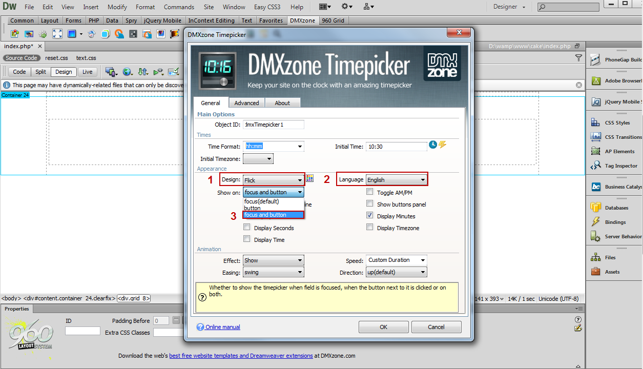Click the gear extension icon in menu bar
The image size is (643, 369).
347,7
